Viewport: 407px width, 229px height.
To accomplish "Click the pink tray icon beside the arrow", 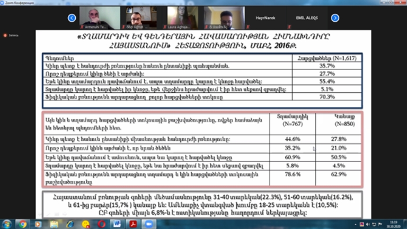I will (x=362, y=224).
